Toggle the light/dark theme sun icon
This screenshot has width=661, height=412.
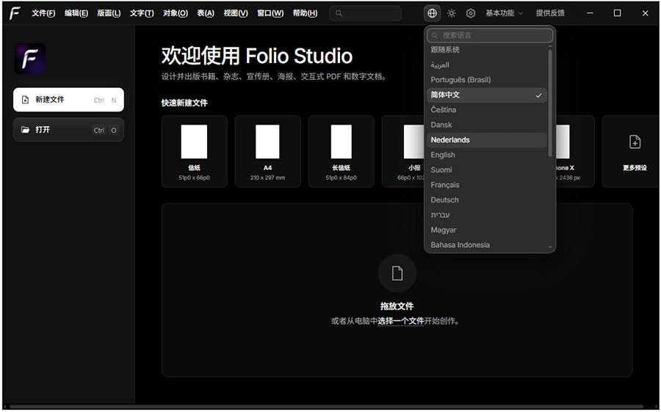(x=452, y=13)
